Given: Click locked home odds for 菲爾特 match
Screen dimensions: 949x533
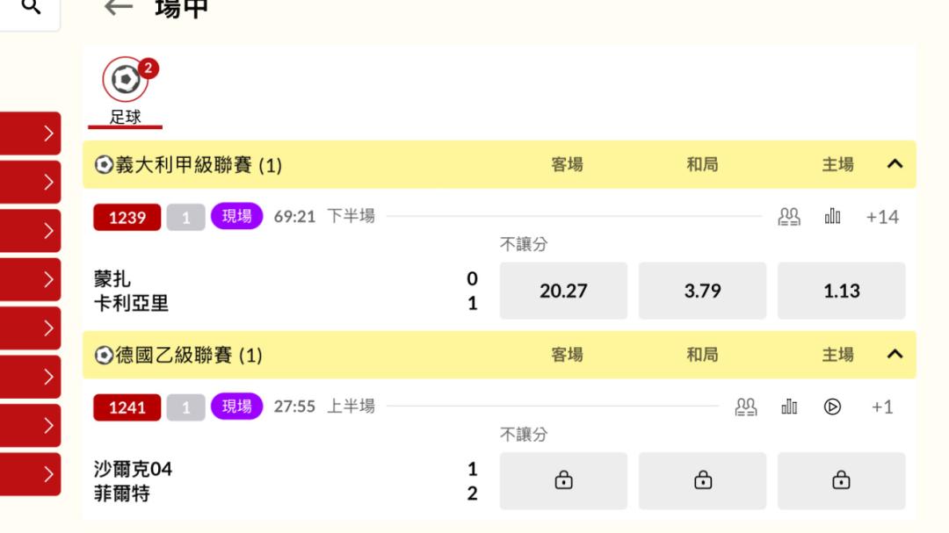Looking at the screenshot, I should [x=841, y=480].
